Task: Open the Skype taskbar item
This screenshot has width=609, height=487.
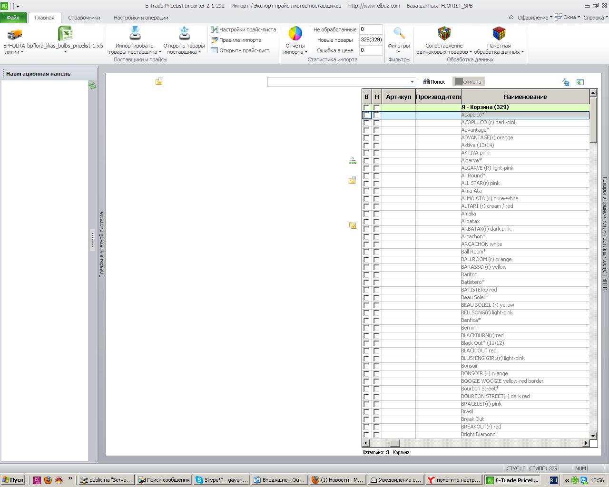Action: [x=222, y=480]
